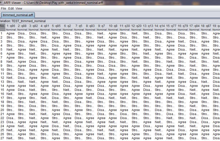220x141 pixels.
Task: Open the Edit menu
Action: [11, 9]
